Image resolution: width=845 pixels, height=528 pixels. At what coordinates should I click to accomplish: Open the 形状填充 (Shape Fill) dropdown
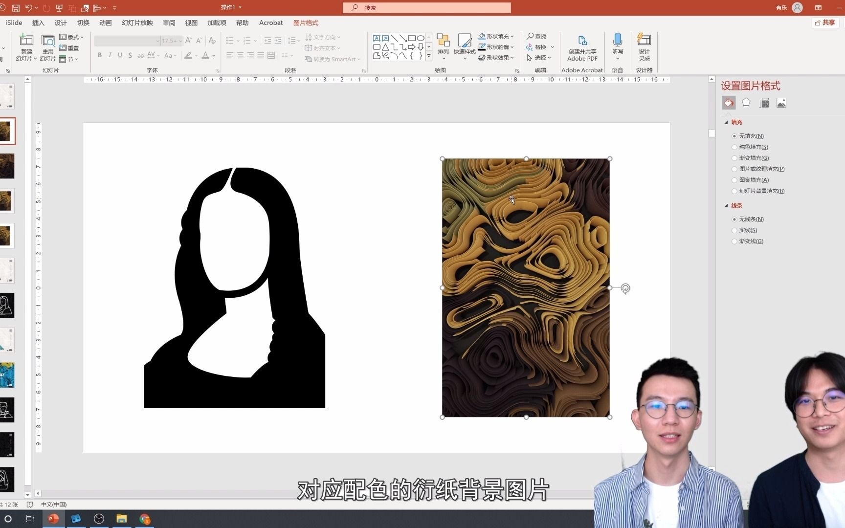pos(496,36)
